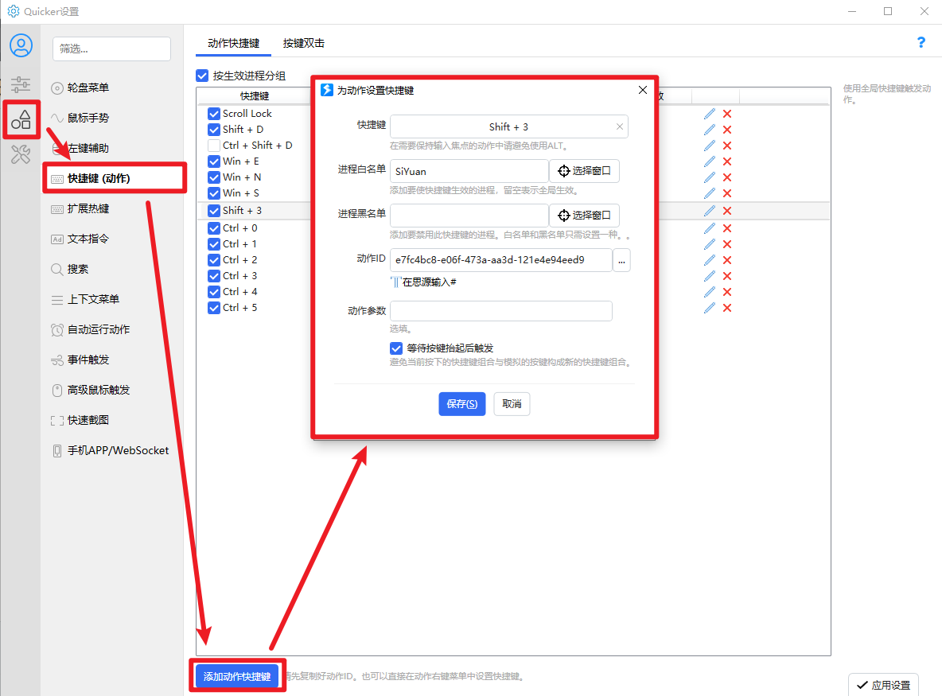Edit the Ctrl + 0 row pencil icon

pos(710,228)
